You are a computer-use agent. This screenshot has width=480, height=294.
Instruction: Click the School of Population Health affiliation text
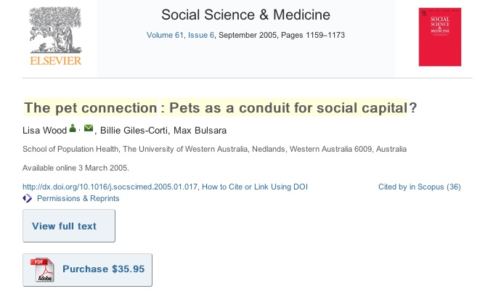click(214, 150)
